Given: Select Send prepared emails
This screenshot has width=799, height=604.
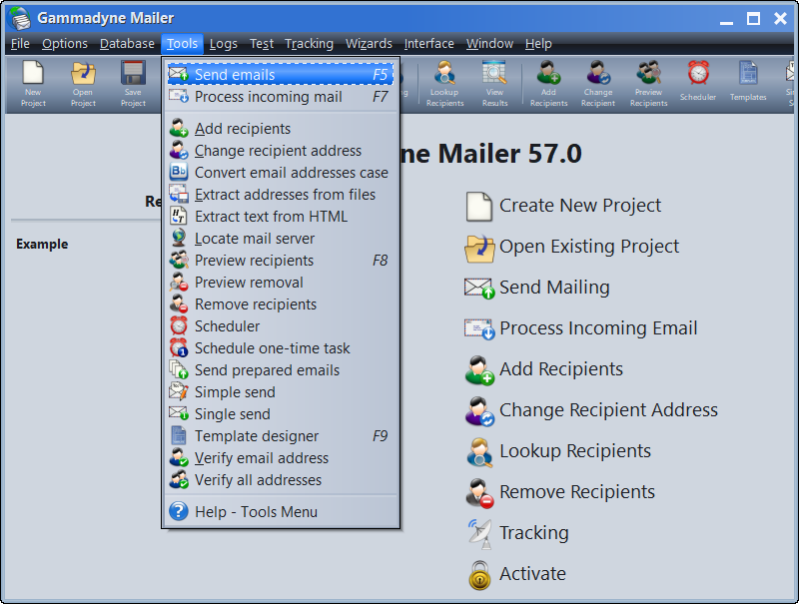Looking at the screenshot, I should pyautogui.click(x=281, y=369).
